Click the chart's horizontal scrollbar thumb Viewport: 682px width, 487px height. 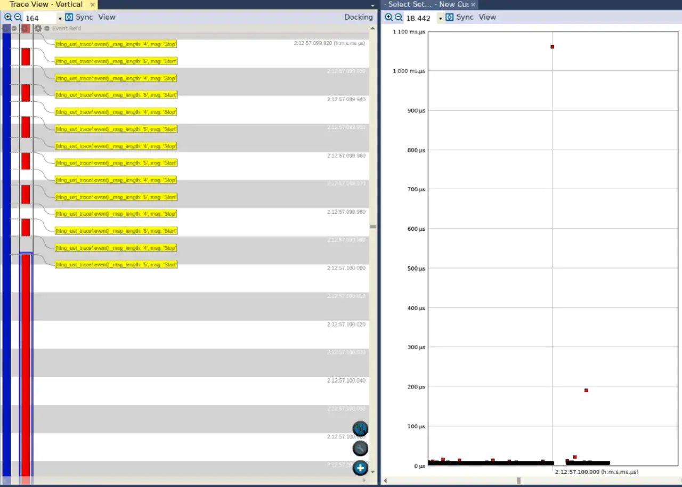[518, 481]
